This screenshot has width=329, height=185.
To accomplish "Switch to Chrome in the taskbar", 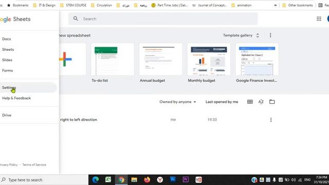I will coord(121,180).
